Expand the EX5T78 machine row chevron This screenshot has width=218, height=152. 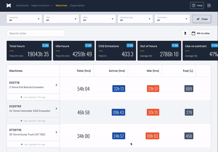[x=56, y=85]
